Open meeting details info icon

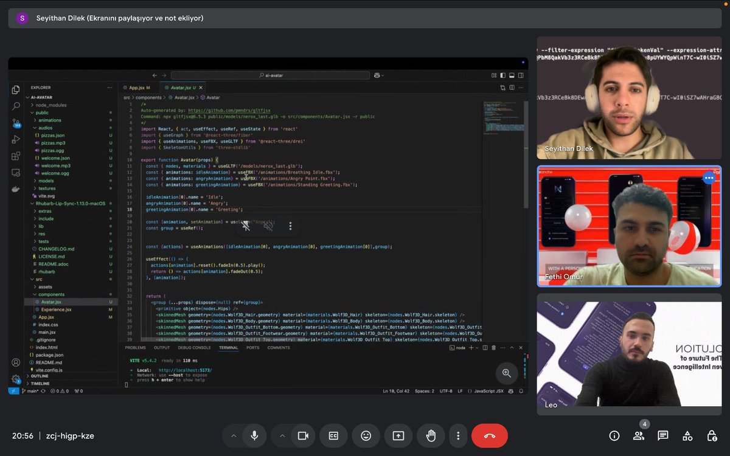614,435
